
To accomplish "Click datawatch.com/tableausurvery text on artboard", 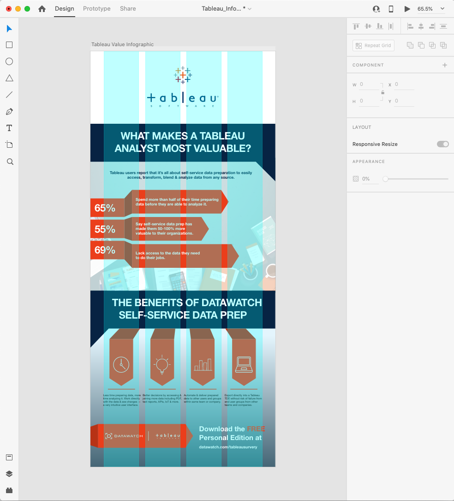I will [228, 447].
